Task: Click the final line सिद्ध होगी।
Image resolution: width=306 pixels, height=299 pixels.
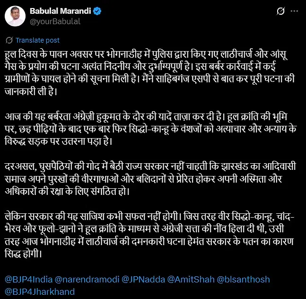Action: pos(23,254)
